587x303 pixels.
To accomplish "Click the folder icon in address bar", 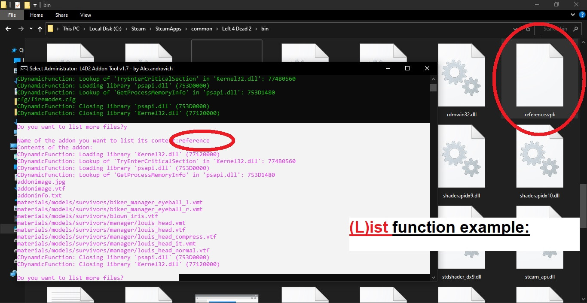I will (x=51, y=29).
